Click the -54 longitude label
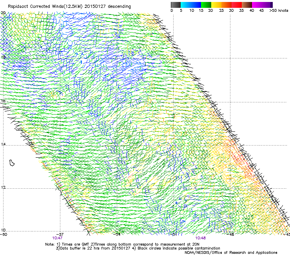The width and height of the screenshot is (290, 255). pyautogui.click(x=117, y=234)
